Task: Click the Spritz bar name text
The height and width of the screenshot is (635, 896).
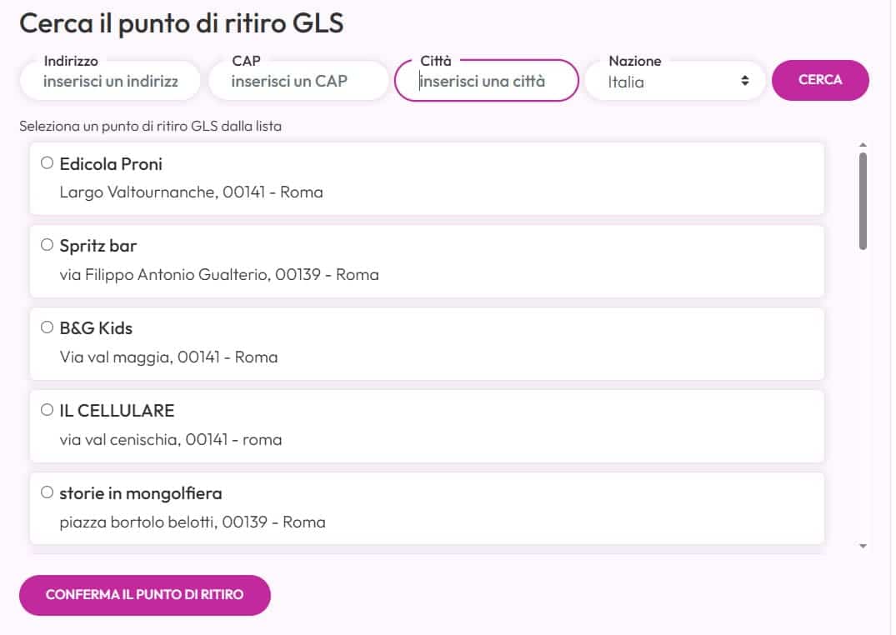Action: pyautogui.click(x=98, y=246)
